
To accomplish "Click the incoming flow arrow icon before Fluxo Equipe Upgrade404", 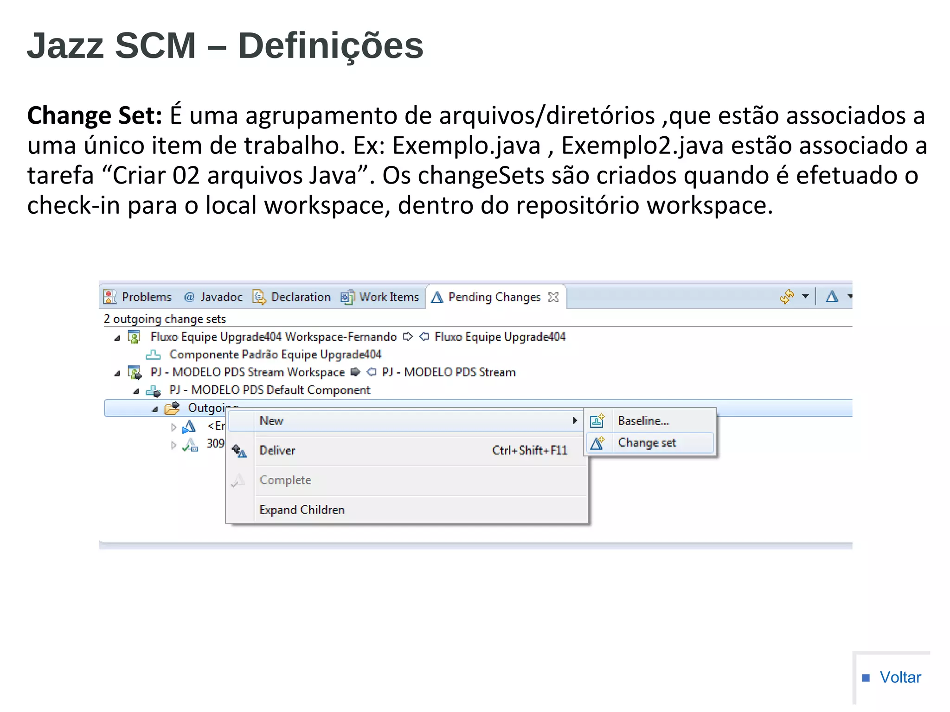I will tap(424, 337).
